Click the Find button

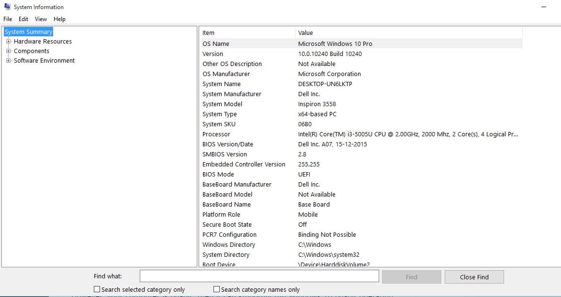point(412,277)
